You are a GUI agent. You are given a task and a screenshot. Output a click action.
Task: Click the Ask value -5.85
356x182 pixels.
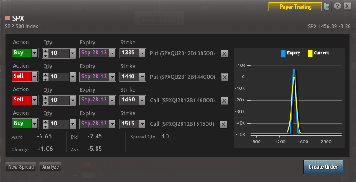click(95, 149)
